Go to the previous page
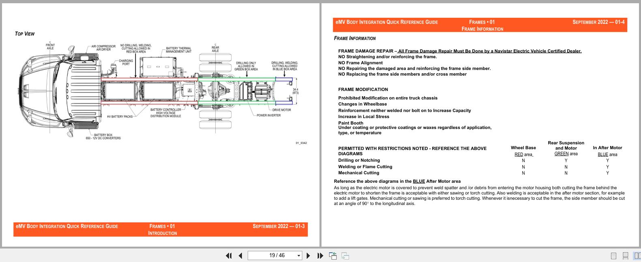 [x=240, y=256]
